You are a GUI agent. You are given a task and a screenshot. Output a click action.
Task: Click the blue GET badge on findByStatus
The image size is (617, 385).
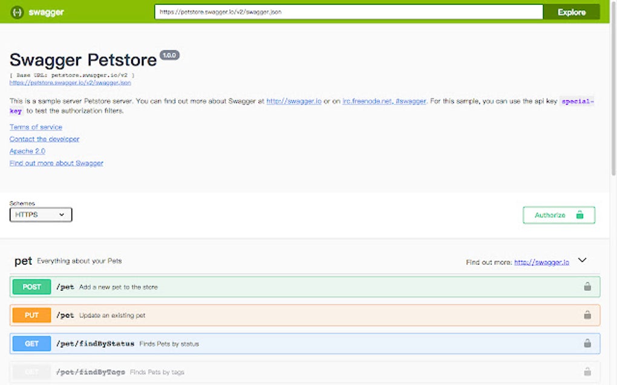click(x=31, y=343)
